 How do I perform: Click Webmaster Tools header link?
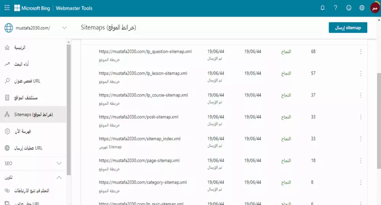(74, 8)
